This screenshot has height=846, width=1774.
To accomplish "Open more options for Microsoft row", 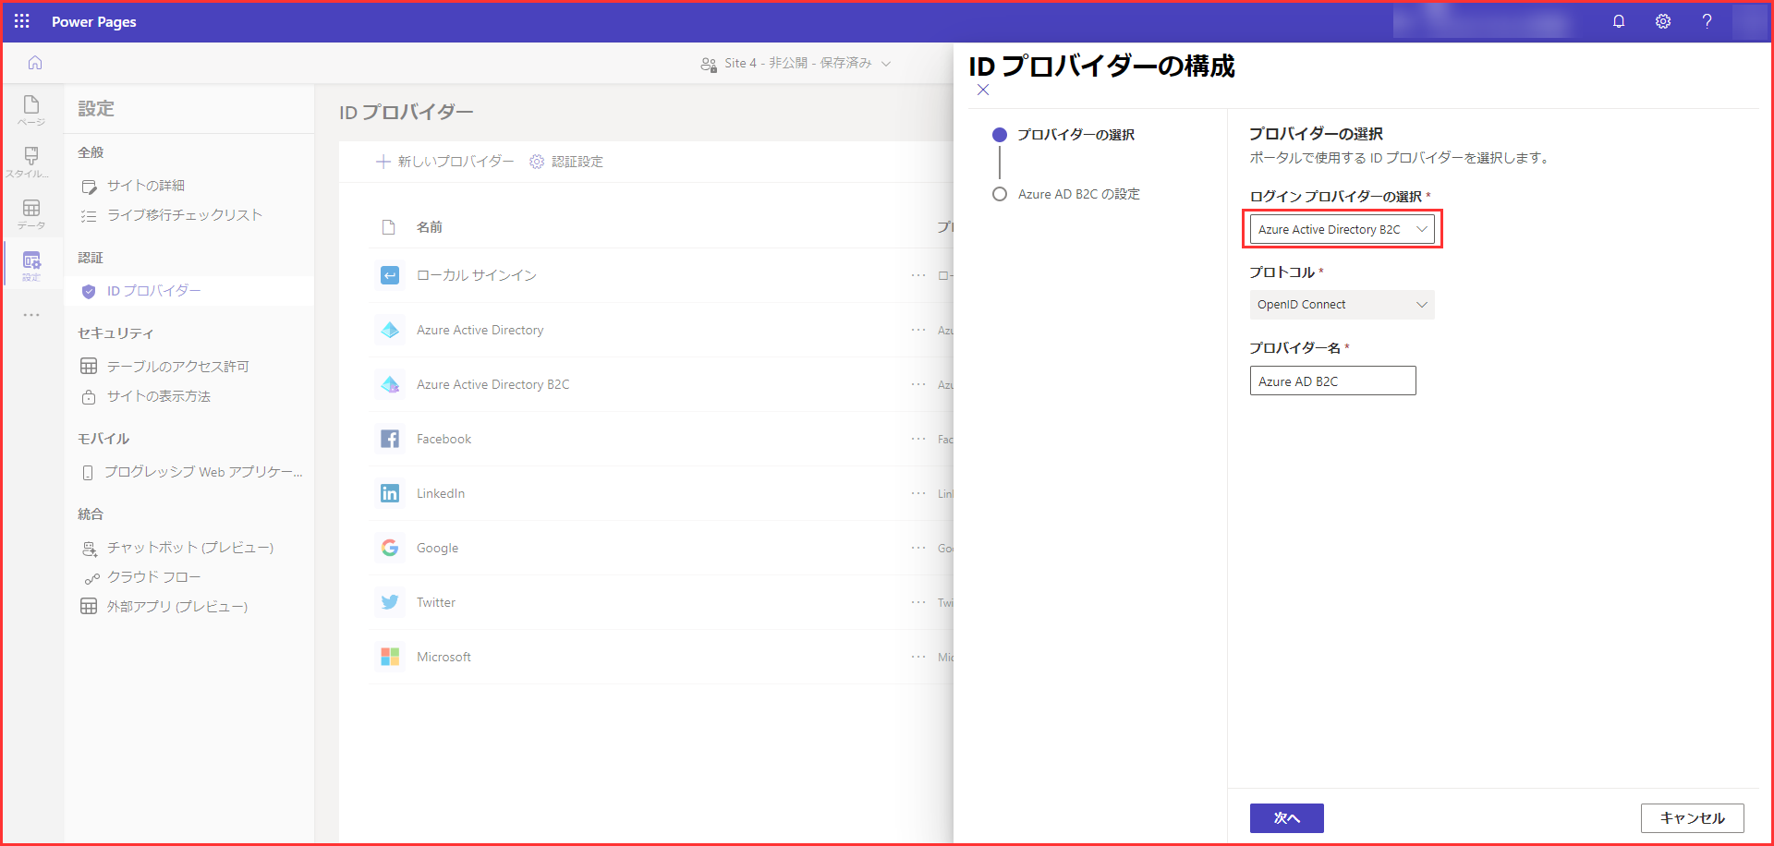I will (x=918, y=657).
